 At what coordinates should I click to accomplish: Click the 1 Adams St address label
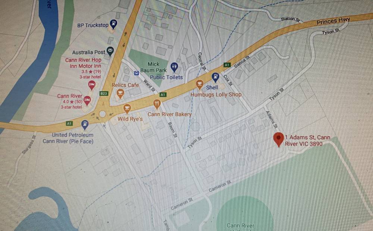tap(307, 140)
